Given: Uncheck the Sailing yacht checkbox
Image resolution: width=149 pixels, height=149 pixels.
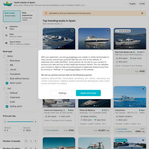Looking at the screenshot, I should pyautogui.click(x=7, y=107).
